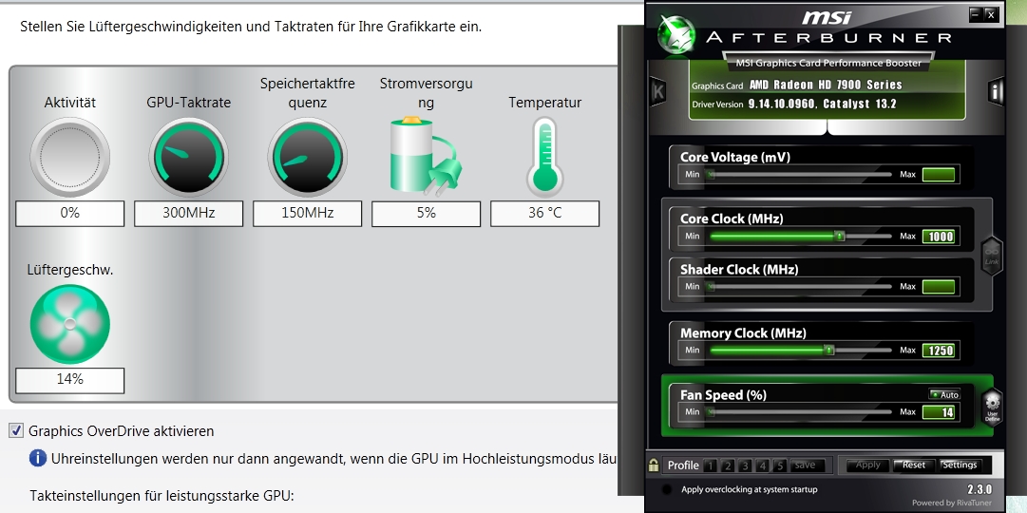Select profile slot 5
Viewport: 1027px width, 513px height.
pyautogui.click(x=779, y=465)
